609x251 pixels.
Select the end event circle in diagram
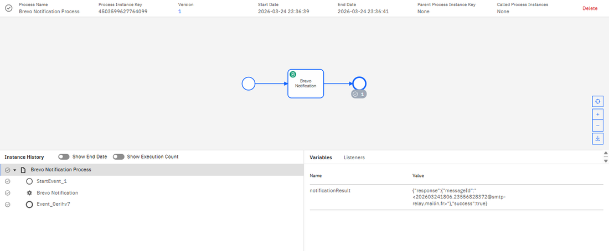click(360, 83)
